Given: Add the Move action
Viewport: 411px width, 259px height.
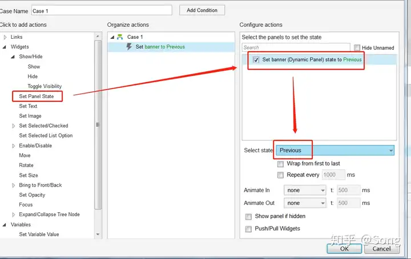Looking at the screenshot, I should 25,155.
